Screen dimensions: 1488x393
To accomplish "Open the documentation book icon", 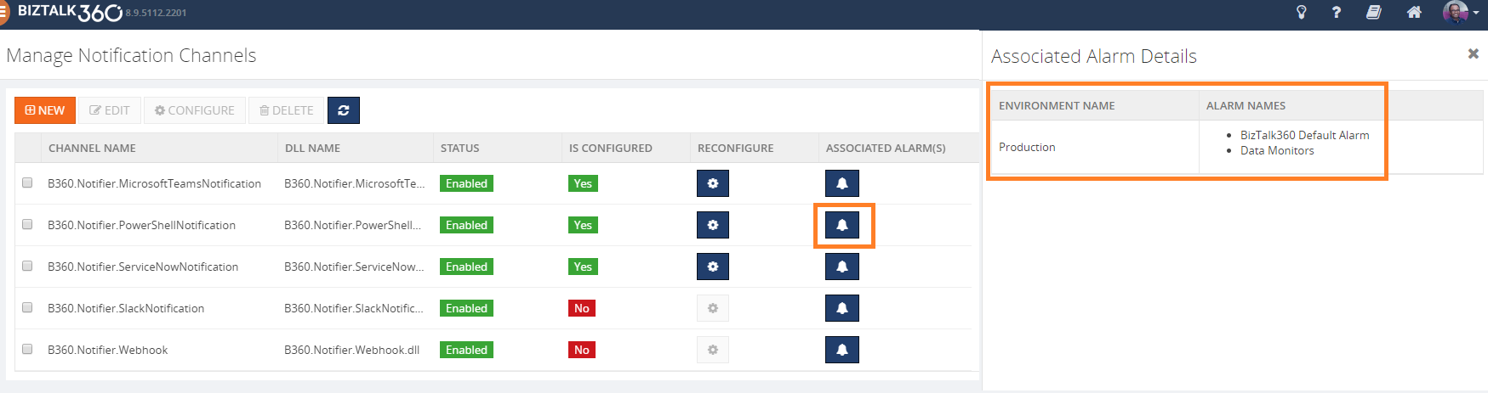I will pos(1374,12).
